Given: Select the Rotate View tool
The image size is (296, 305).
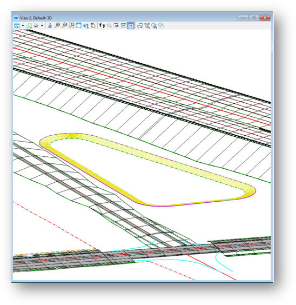Looking at the screenshot, I should click(86, 25).
